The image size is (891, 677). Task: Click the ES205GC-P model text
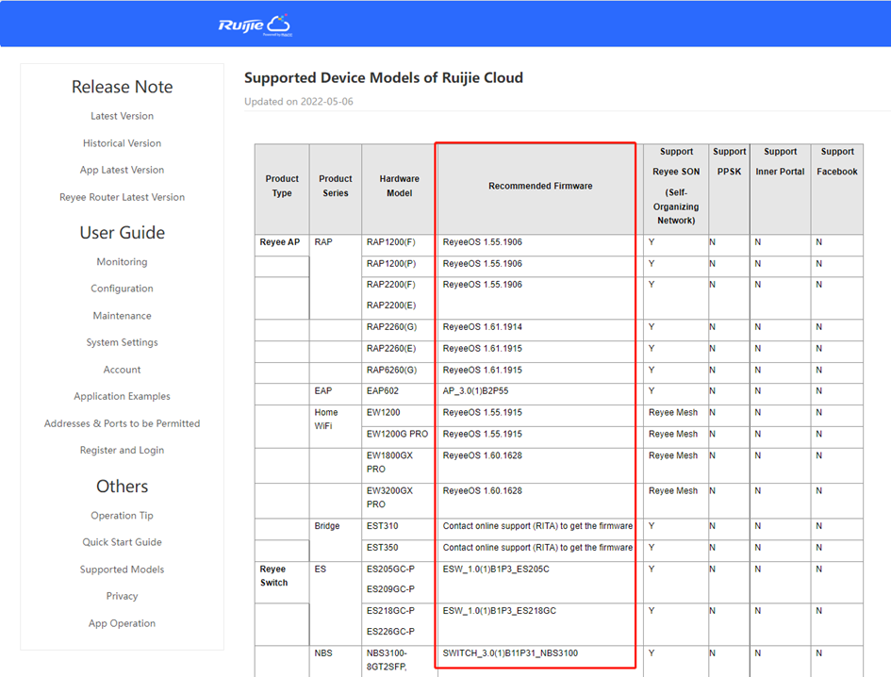pos(390,569)
